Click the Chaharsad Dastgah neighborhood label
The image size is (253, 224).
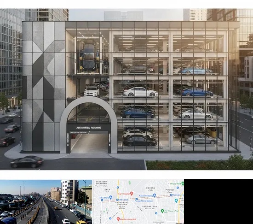click(x=122, y=203)
